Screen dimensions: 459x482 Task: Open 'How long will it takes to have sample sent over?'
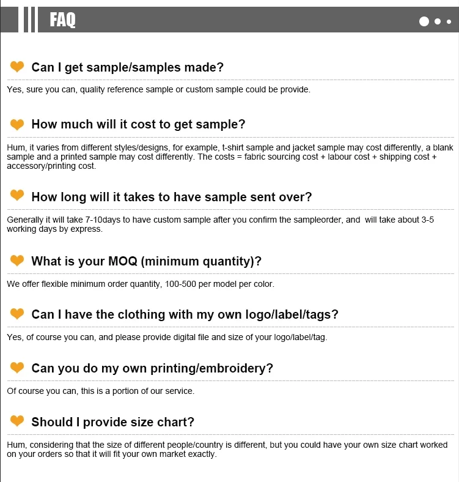[x=171, y=197]
